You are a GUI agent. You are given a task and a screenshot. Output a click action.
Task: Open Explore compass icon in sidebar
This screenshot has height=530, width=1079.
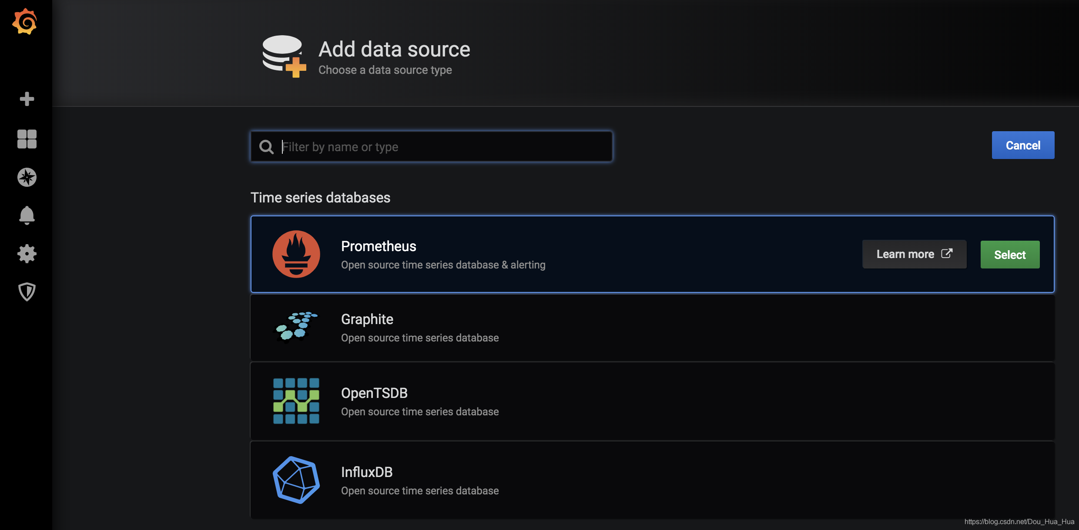tap(27, 177)
